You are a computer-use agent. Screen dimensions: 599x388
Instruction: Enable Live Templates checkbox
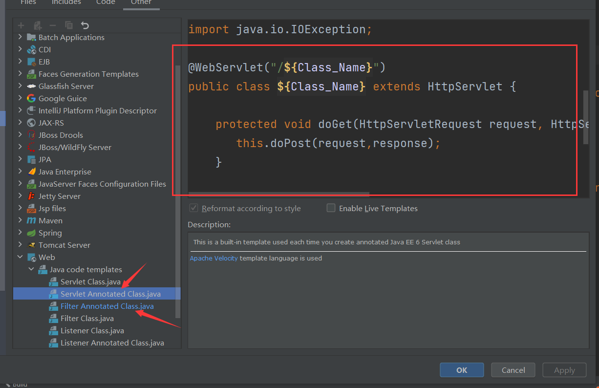(331, 208)
